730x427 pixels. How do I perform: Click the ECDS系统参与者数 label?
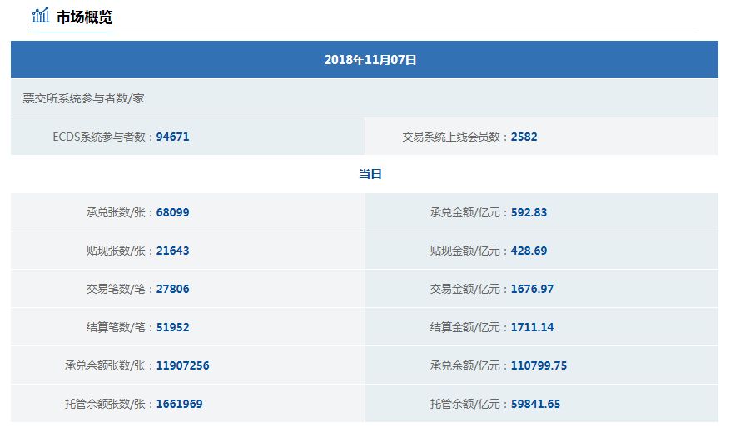point(99,137)
